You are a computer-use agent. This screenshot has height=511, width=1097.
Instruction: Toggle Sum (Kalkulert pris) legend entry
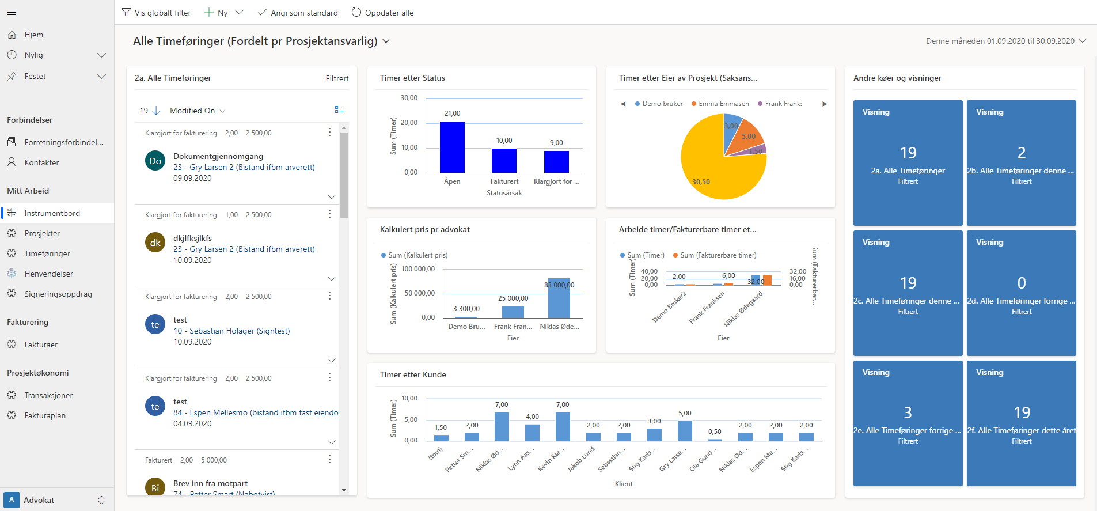[414, 255]
